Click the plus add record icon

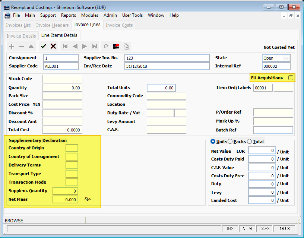[12, 46]
